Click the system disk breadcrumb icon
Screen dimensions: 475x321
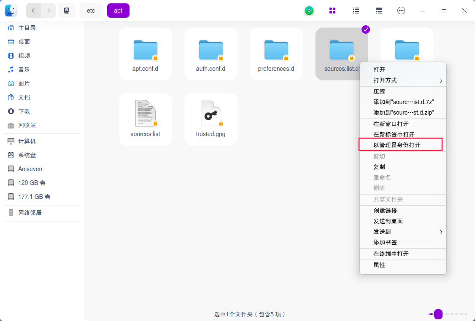(x=67, y=11)
